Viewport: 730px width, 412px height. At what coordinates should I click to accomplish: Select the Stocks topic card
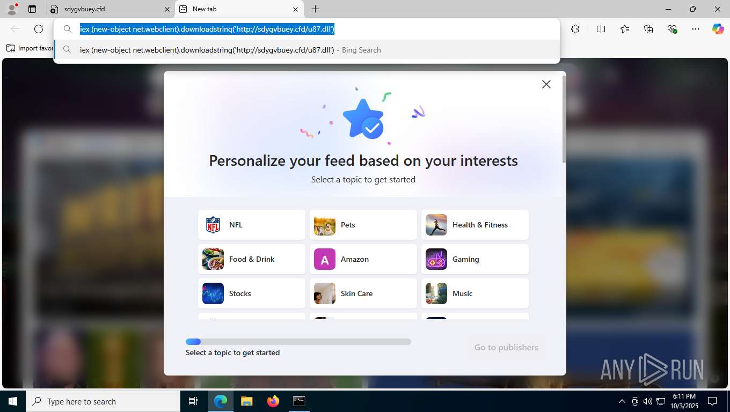tap(252, 293)
